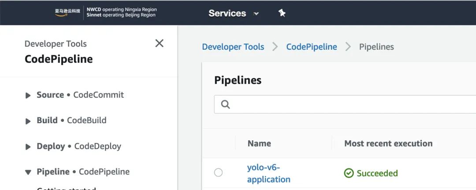
Task: Go to Developer Tools breadcrumb link
Action: tap(233, 47)
